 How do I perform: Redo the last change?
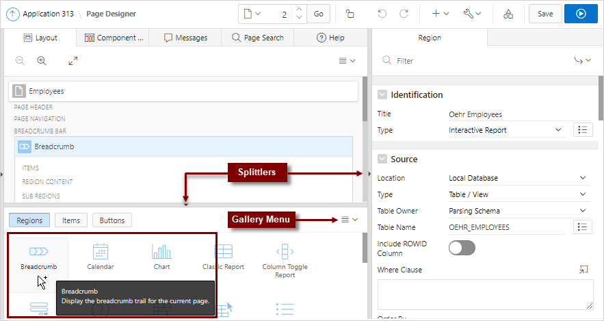[404, 14]
